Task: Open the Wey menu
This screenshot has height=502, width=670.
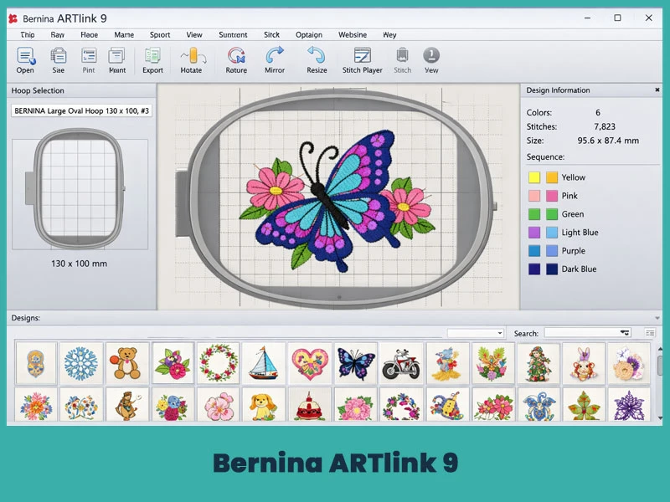Action: pyautogui.click(x=389, y=35)
